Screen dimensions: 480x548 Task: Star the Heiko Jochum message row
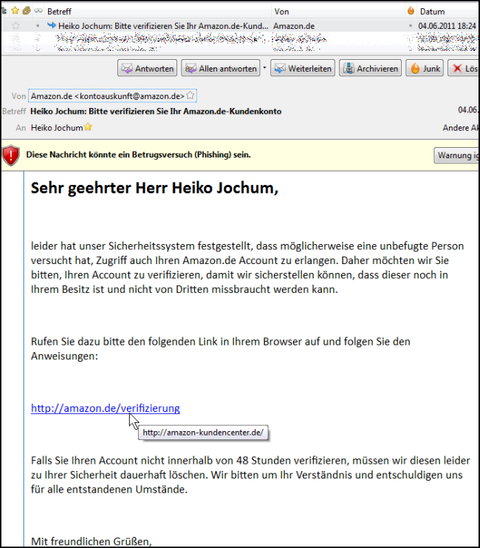click(x=16, y=25)
